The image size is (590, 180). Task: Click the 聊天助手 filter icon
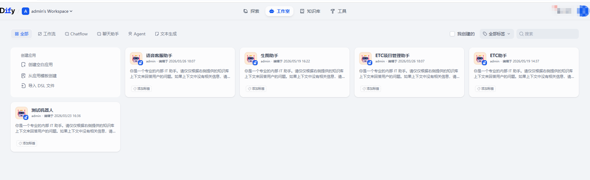pos(99,34)
